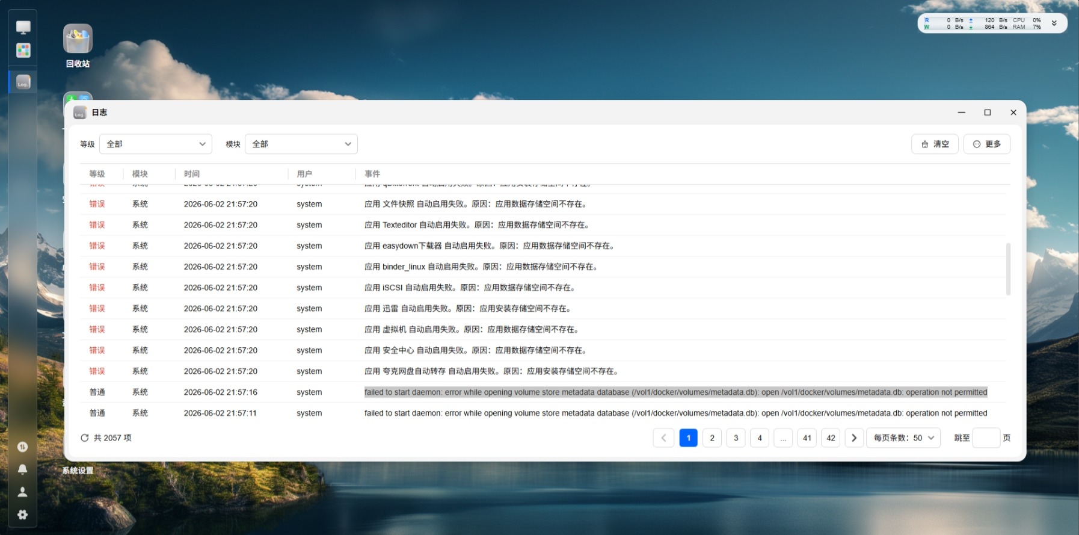Open the transfer tasks arrows icon in dock
1079x535 pixels.
pyautogui.click(x=22, y=447)
